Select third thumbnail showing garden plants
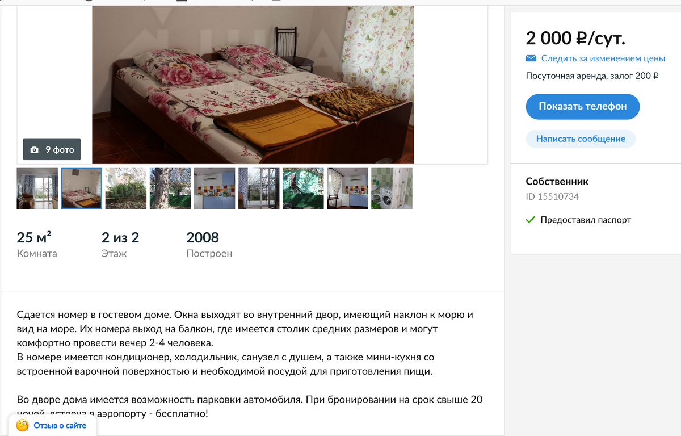 126,188
